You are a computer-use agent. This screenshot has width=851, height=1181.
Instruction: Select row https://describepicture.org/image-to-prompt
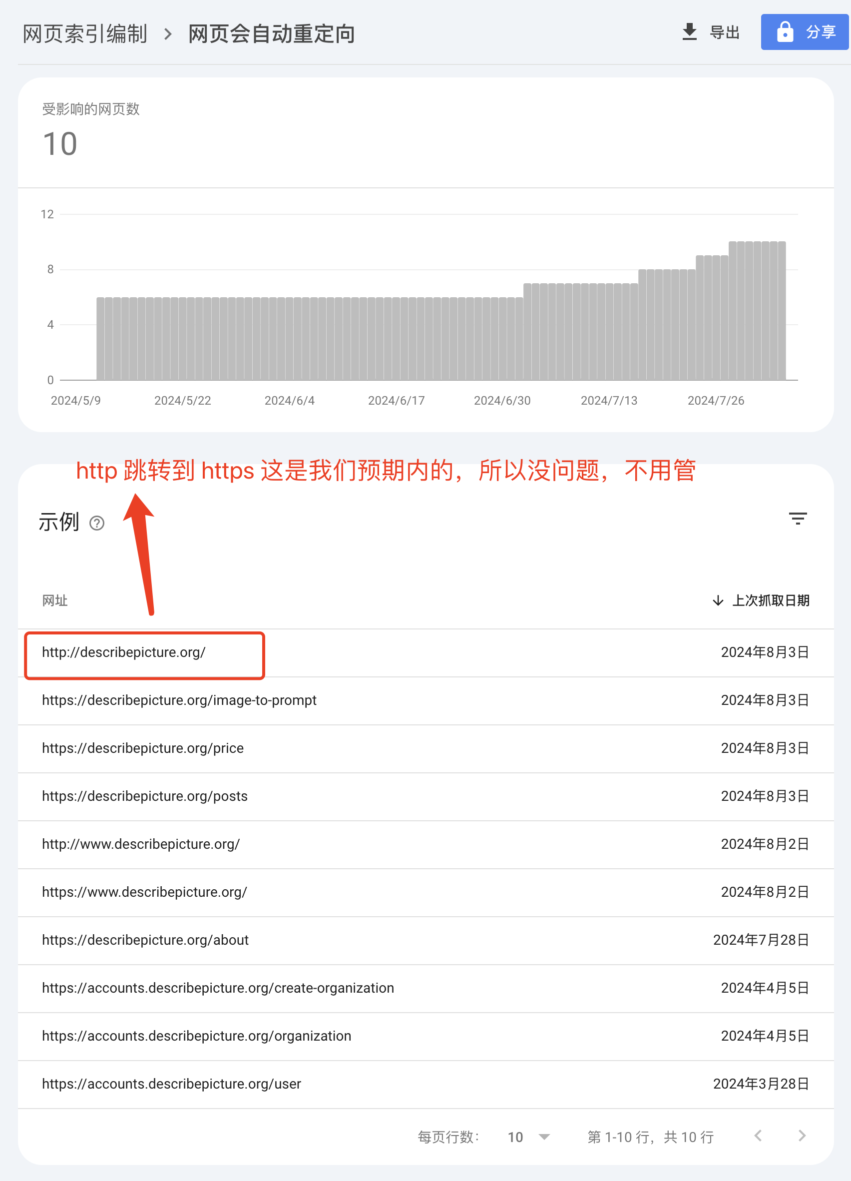point(426,700)
